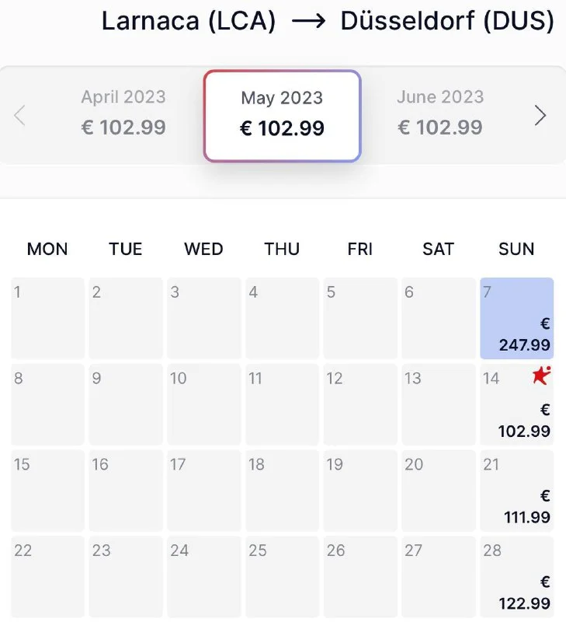
Task: Click the May 16 calendar cell
Action: point(126,490)
